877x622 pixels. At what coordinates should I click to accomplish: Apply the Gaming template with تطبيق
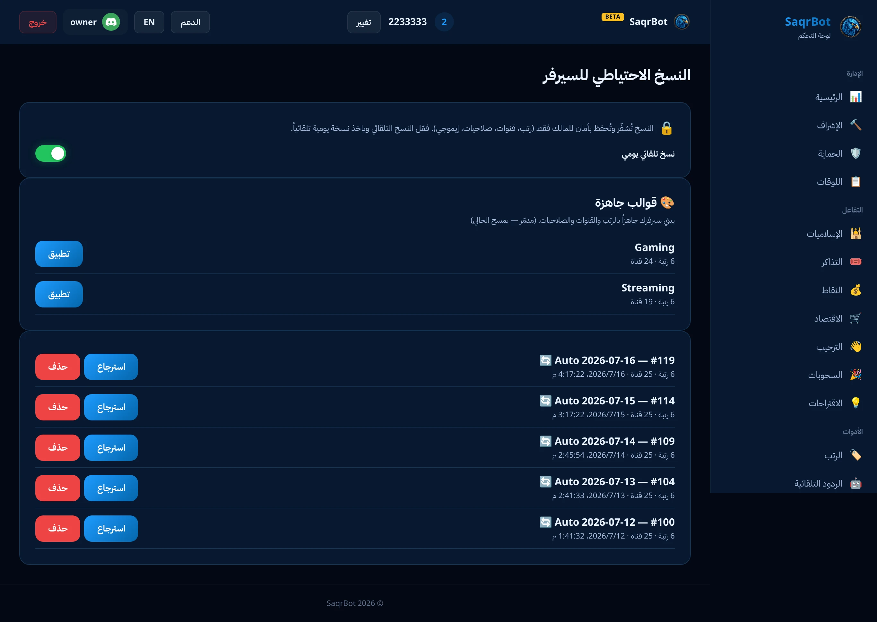[x=59, y=254]
